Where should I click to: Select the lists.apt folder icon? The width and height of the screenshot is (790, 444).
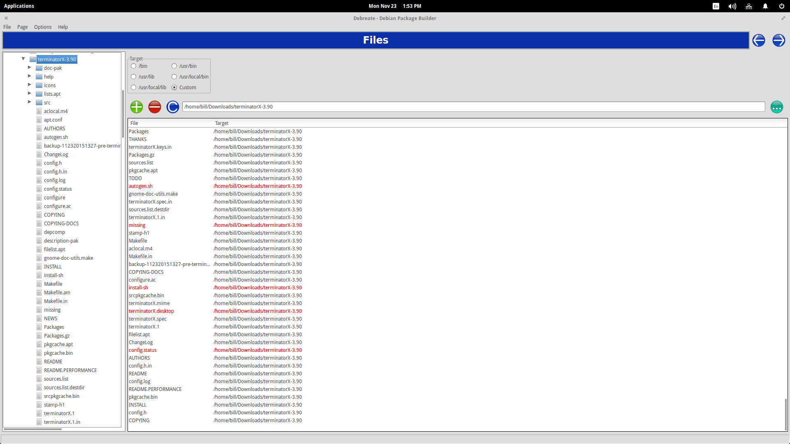(39, 94)
